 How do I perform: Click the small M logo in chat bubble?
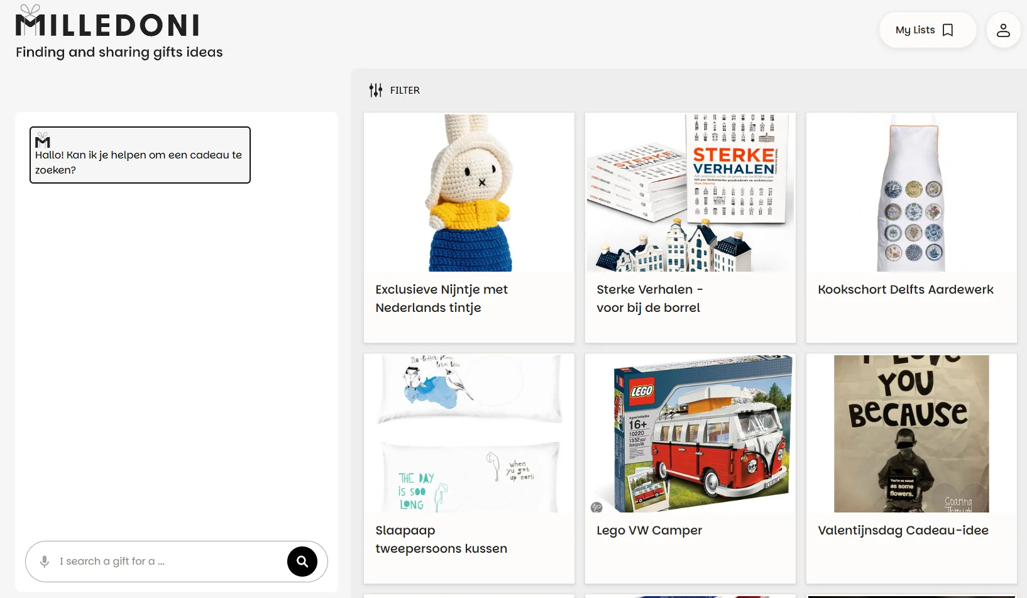(x=43, y=140)
